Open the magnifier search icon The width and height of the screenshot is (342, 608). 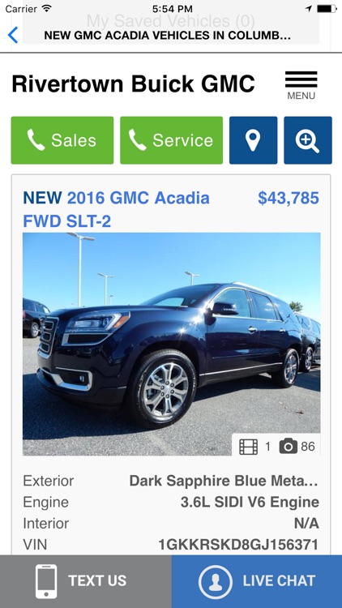pyautogui.click(x=308, y=140)
